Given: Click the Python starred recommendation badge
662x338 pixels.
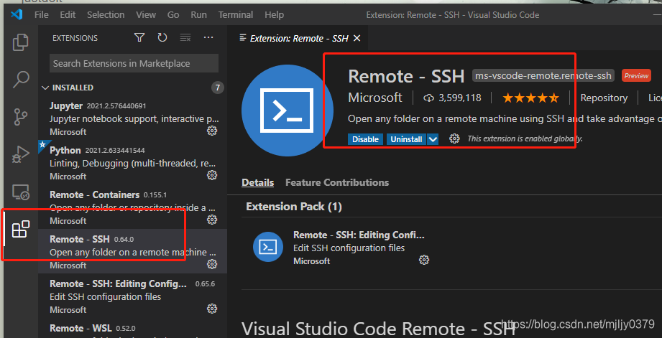Looking at the screenshot, I should point(42,145).
